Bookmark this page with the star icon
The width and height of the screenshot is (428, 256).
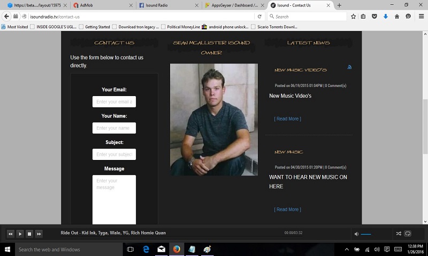(x=353, y=17)
